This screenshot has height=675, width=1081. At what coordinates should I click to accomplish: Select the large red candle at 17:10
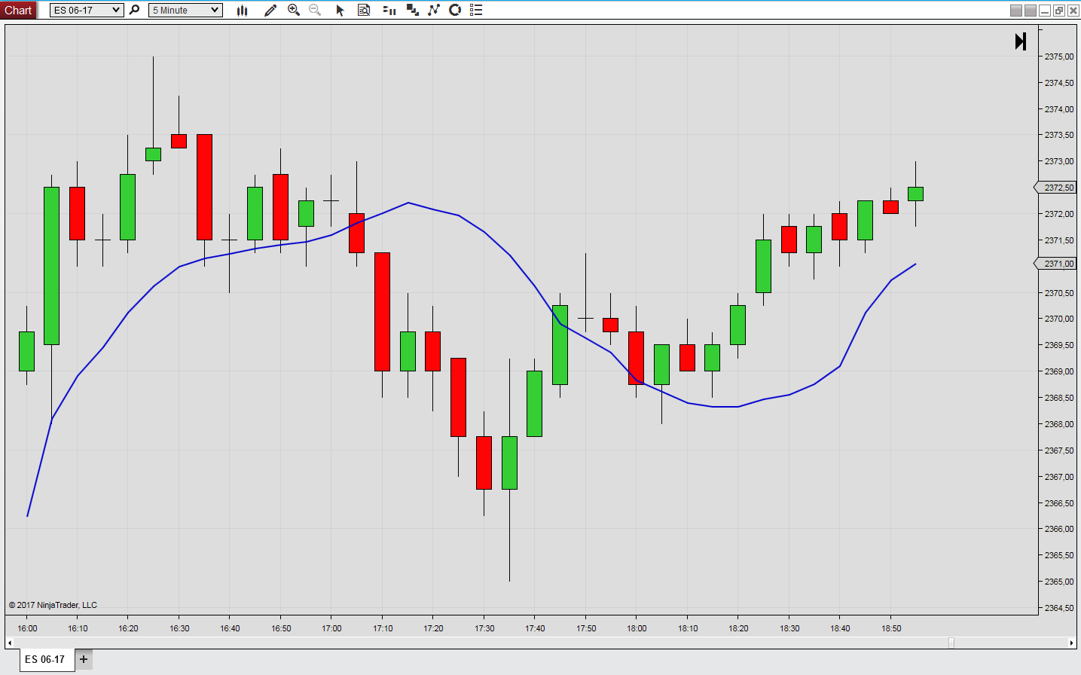pos(382,312)
